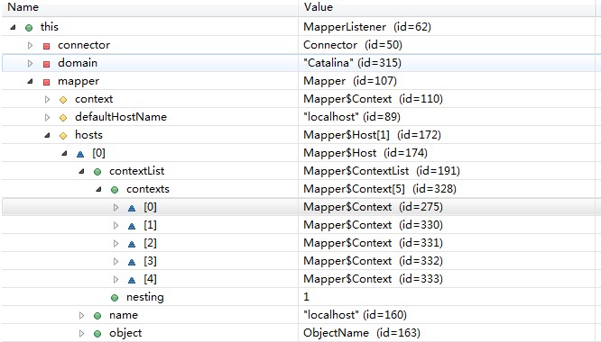Select the value "Catalina" (id=315)
This screenshot has height=342, width=601.
click(x=352, y=63)
